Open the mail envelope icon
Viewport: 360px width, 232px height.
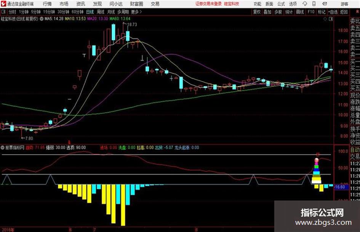pos(325,4)
